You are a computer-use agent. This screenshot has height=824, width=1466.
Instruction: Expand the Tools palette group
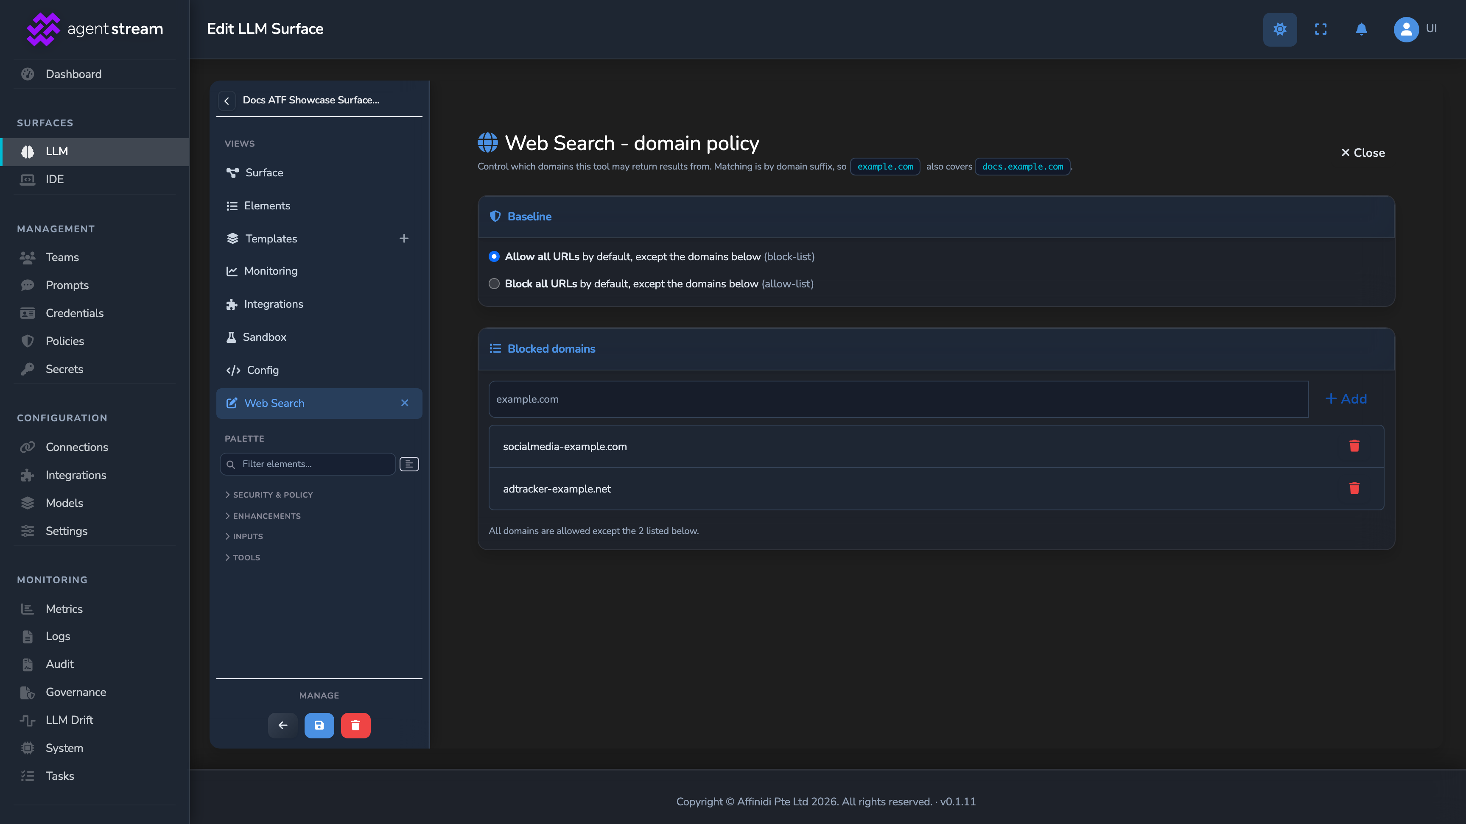[x=243, y=557]
